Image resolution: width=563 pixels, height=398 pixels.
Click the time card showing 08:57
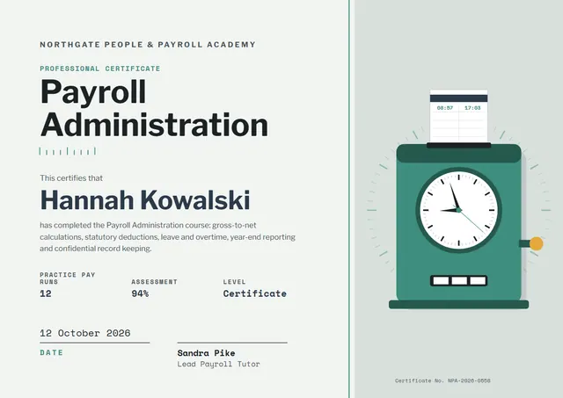tap(459, 116)
